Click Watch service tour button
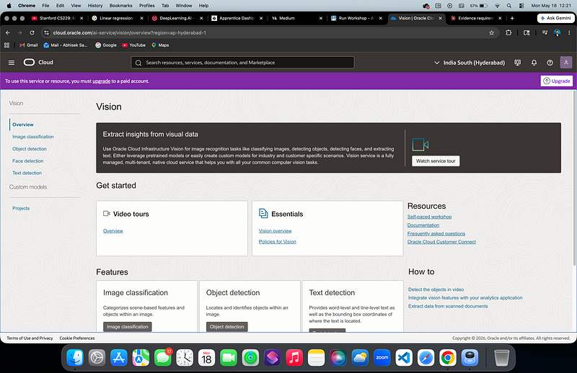This screenshot has width=577, height=373. 436,161
